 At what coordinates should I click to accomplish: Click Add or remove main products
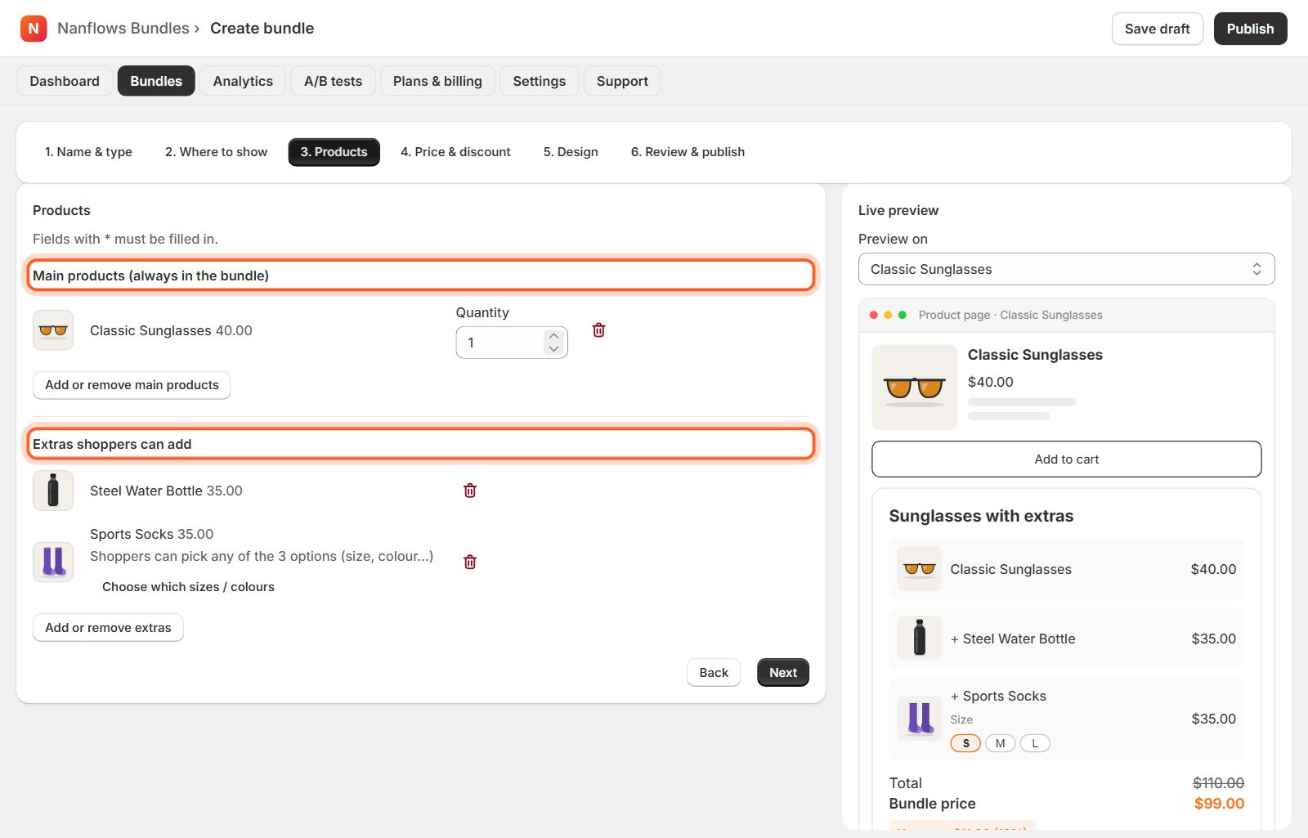(x=132, y=385)
